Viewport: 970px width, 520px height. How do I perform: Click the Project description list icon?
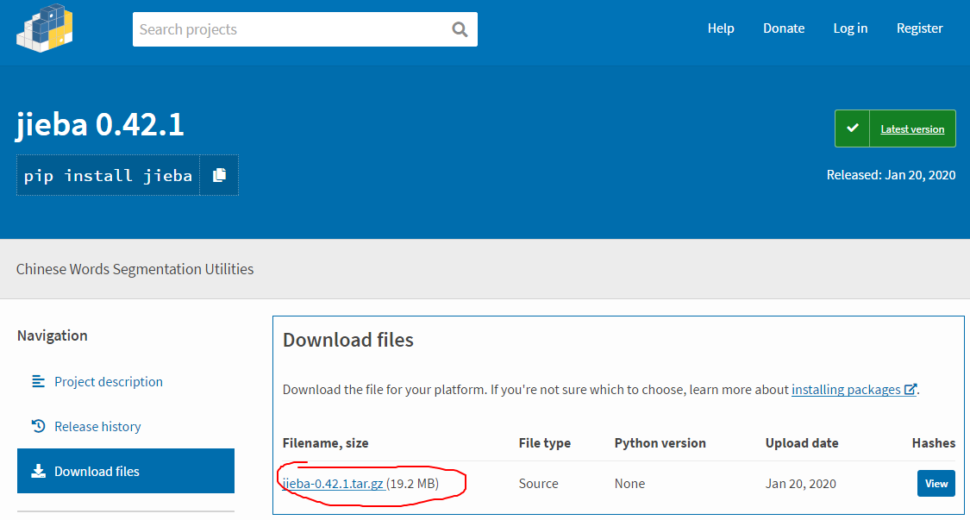coord(38,381)
